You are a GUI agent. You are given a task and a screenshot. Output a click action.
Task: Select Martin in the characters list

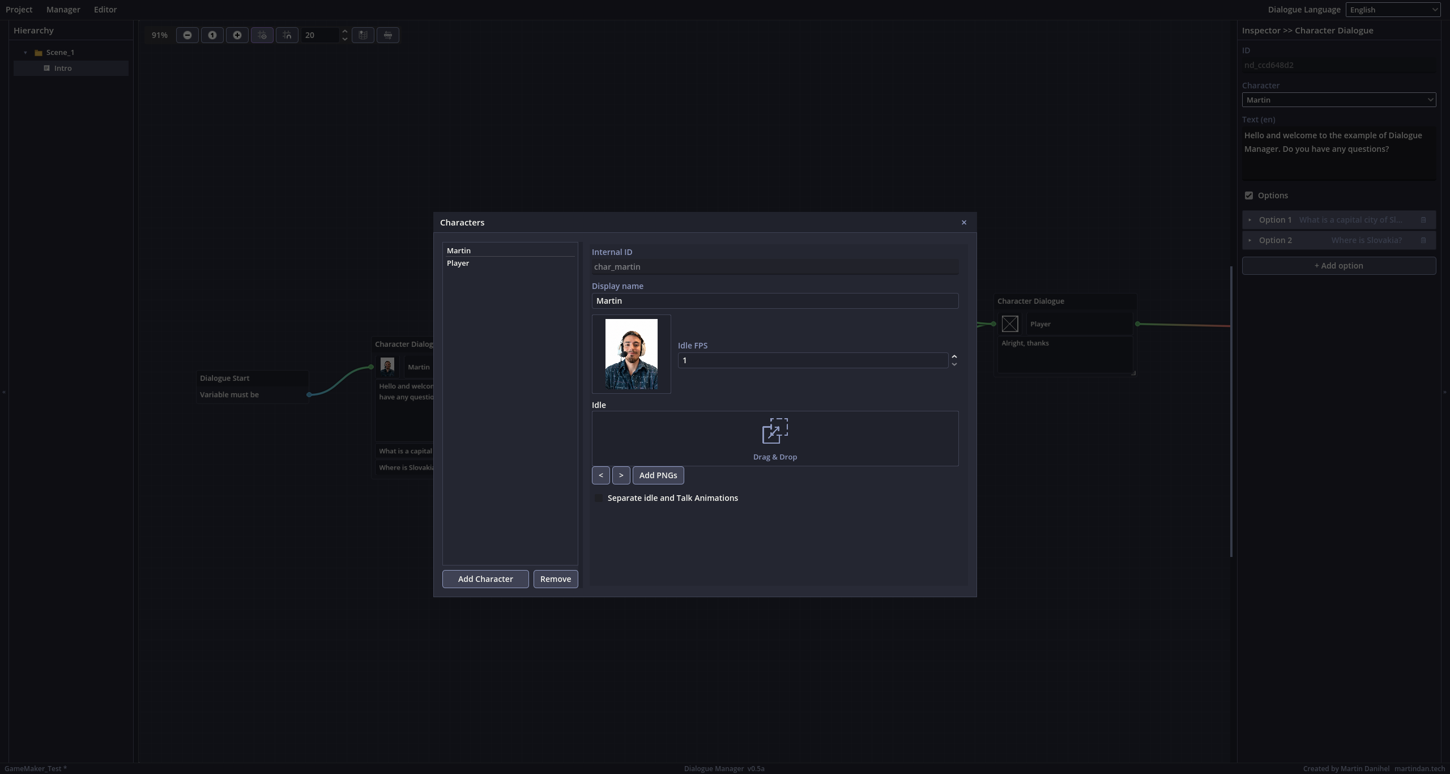point(509,250)
